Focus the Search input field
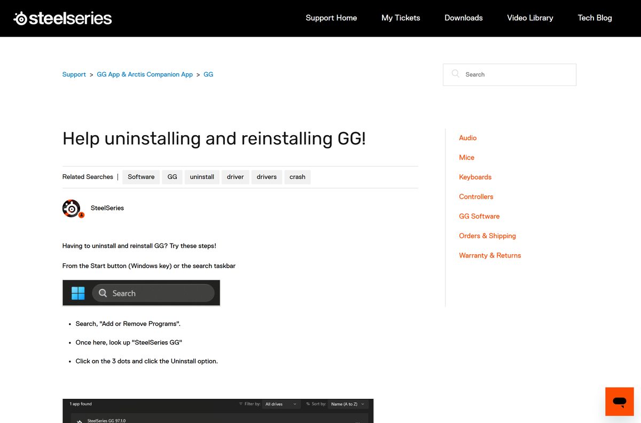 point(510,75)
